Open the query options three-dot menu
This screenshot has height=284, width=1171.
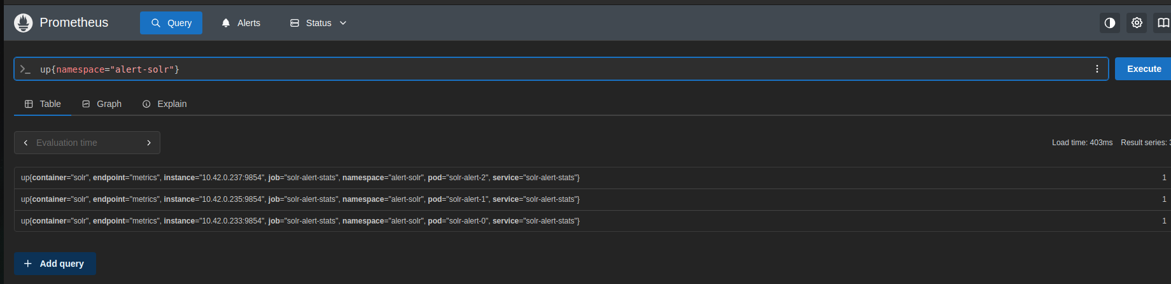[1097, 69]
